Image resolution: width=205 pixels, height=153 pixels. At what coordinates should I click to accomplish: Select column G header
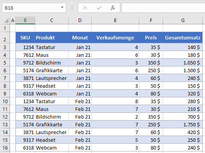pos(183,20)
